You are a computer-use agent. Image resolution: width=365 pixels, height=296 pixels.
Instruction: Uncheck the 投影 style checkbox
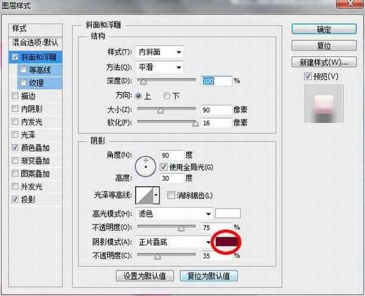click(x=15, y=199)
